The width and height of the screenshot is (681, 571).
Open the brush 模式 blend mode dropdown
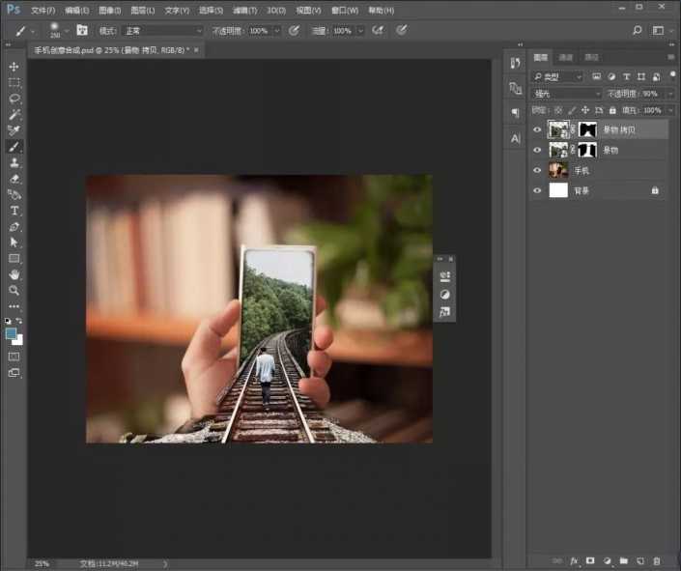click(162, 31)
